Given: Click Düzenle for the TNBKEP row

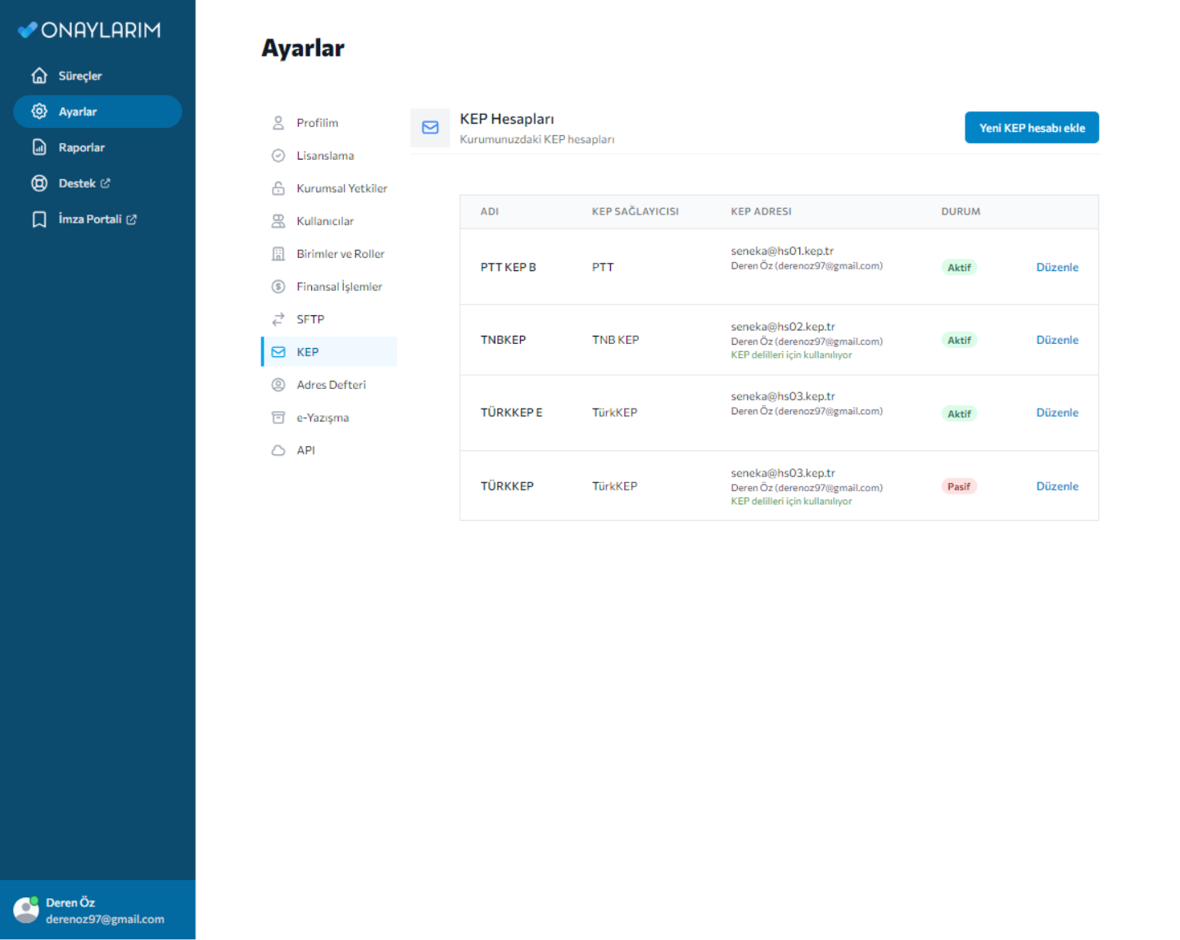Looking at the screenshot, I should (1056, 340).
